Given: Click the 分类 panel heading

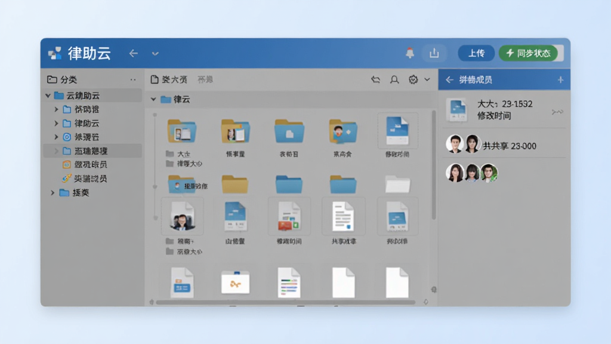Looking at the screenshot, I should 69,79.
